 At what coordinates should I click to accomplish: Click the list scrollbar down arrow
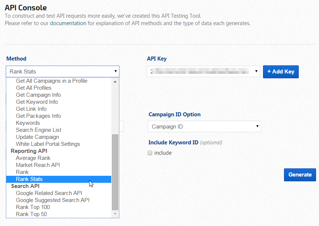[x=115, y=214]
